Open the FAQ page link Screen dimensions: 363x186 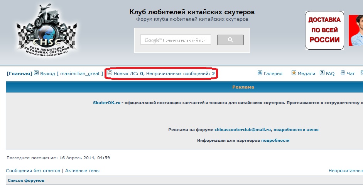(330, 74)
